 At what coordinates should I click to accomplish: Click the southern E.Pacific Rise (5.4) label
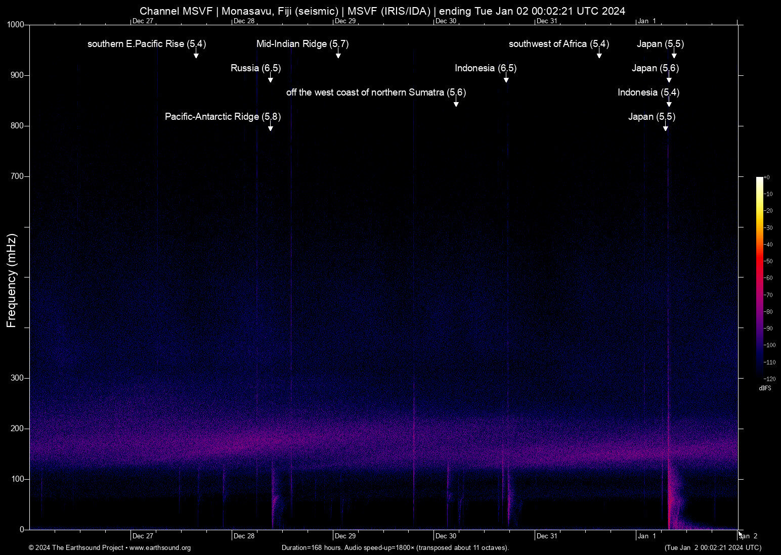(147, 44)
